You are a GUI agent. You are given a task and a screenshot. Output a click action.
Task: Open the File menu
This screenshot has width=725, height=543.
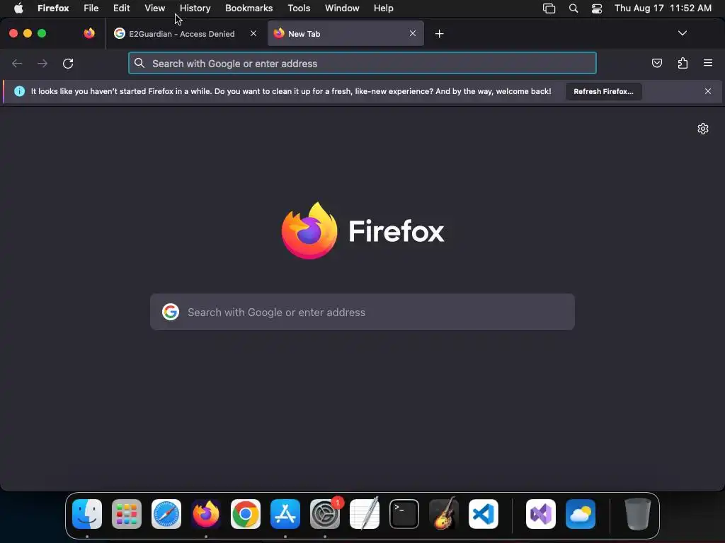coord(91,8)
